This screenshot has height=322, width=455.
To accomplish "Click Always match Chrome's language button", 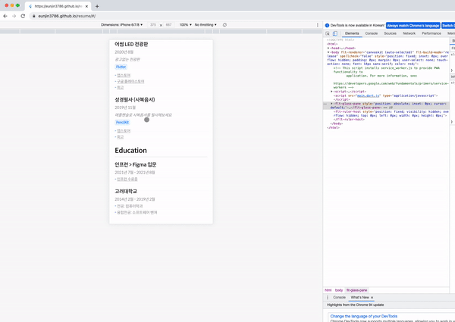I will [413, 26].
